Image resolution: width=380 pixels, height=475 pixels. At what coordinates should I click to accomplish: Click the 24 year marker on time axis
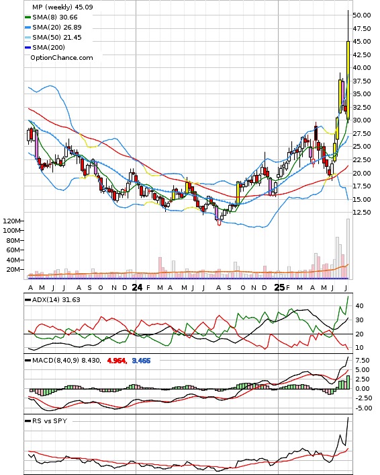tap(137, 287)
